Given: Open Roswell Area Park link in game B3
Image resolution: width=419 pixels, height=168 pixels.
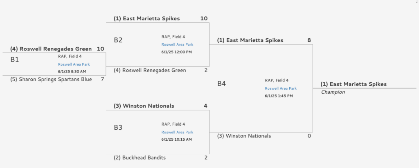Looking at the screenshot, I should (x=177, y=133).
